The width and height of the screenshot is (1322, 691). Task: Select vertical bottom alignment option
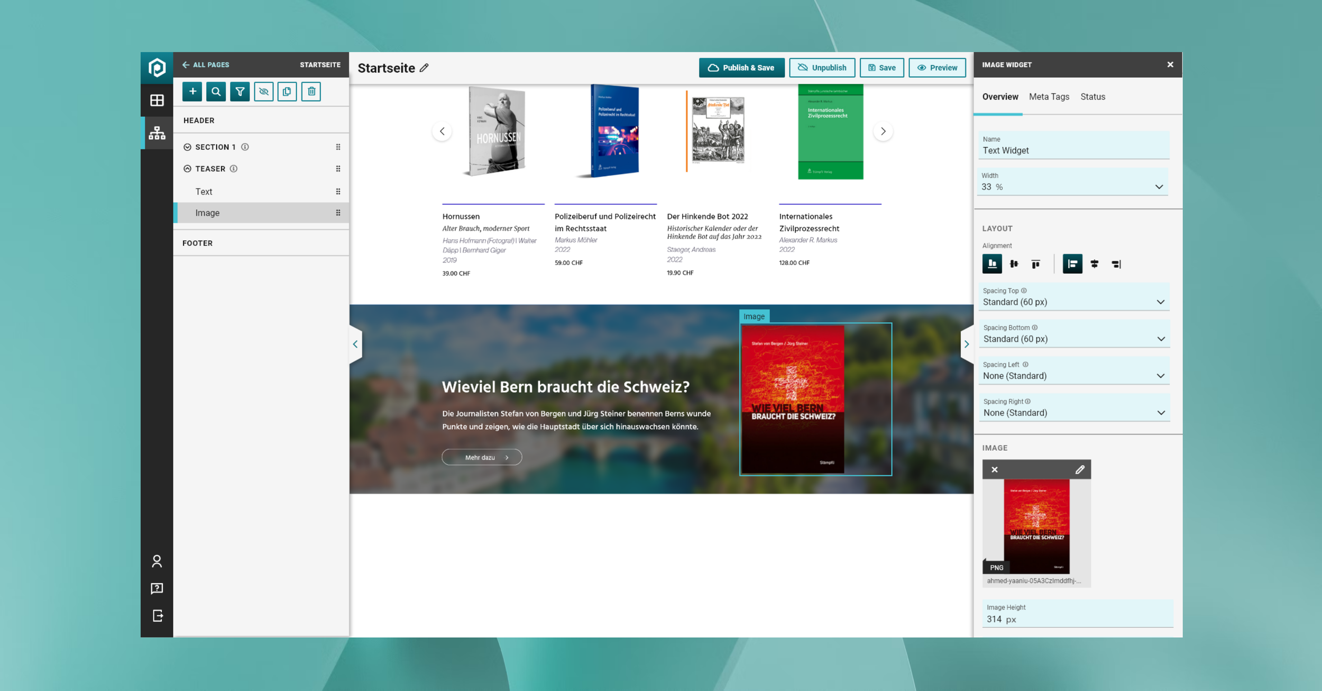pyautogui.click(x=992, y=263)
